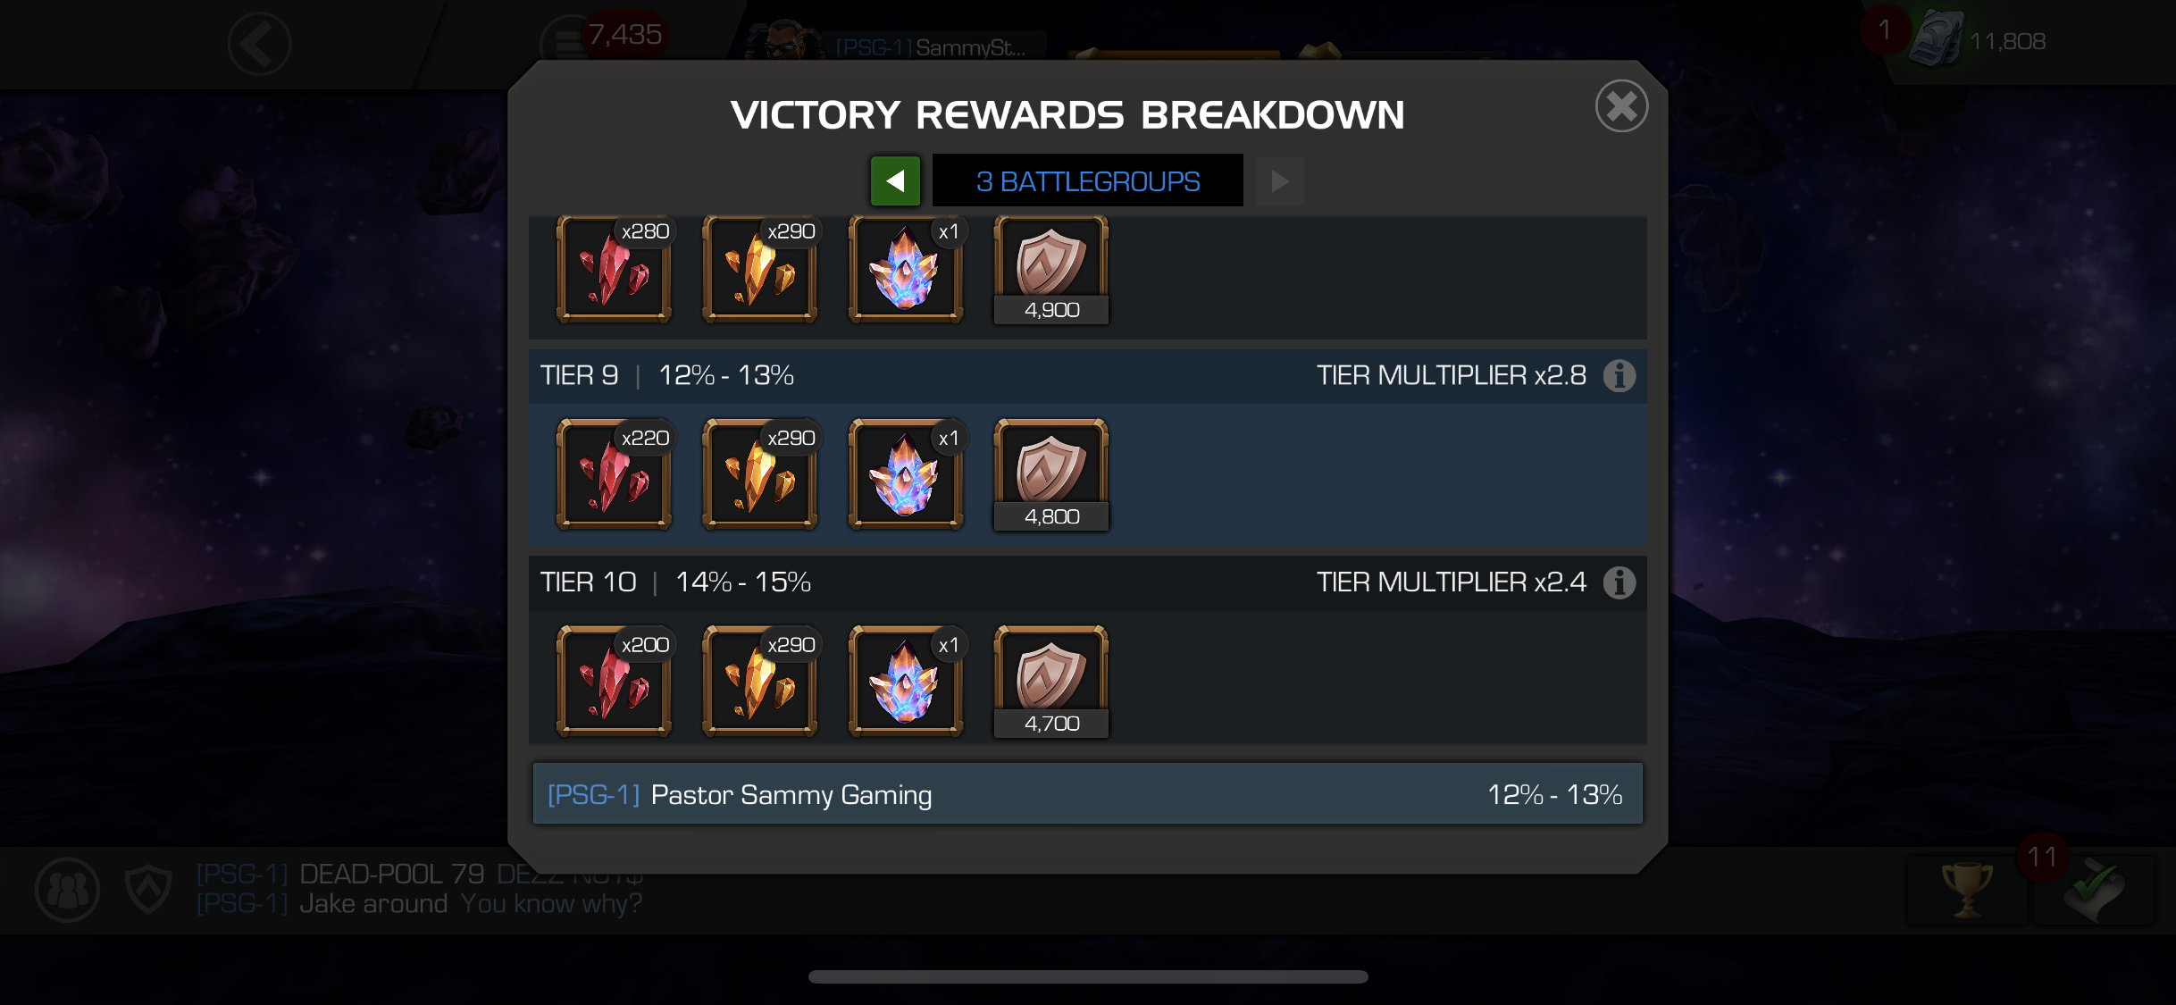Open the checklist objectives with 11 badge
This screenshot has height=1005, width=2176.
(x=2093, y=890)
